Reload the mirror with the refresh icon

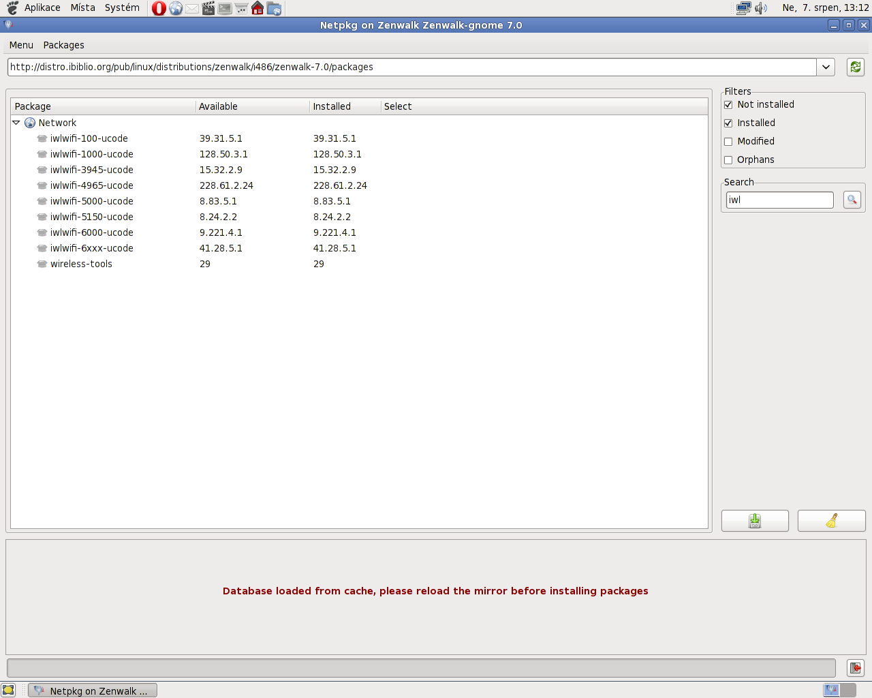click(x=856, y=67)
